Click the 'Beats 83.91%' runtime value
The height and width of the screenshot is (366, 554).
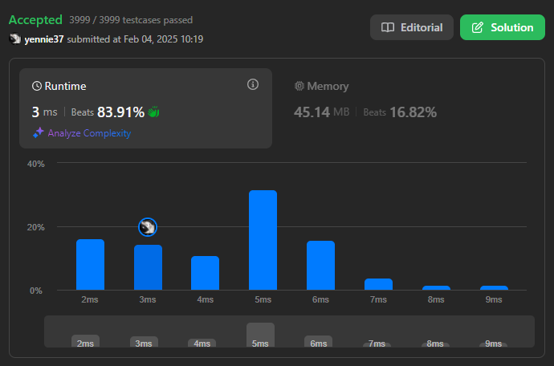(108, 112)
